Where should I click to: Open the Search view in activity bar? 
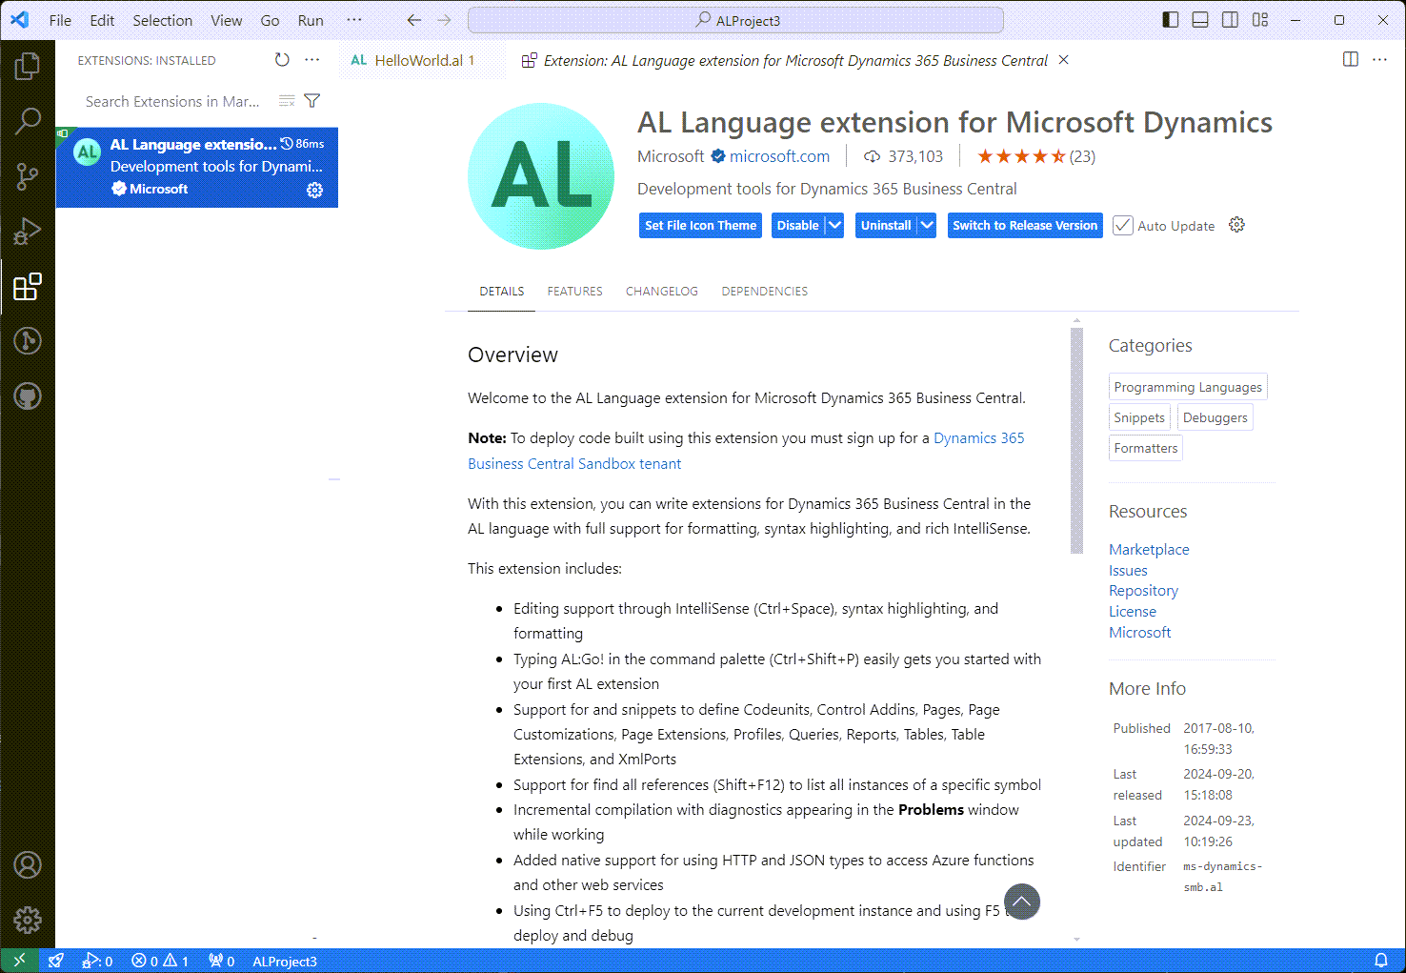[28, 121]
